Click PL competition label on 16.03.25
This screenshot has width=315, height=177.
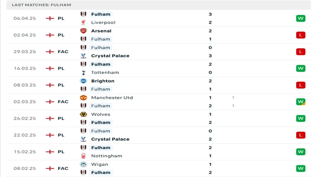61,68
